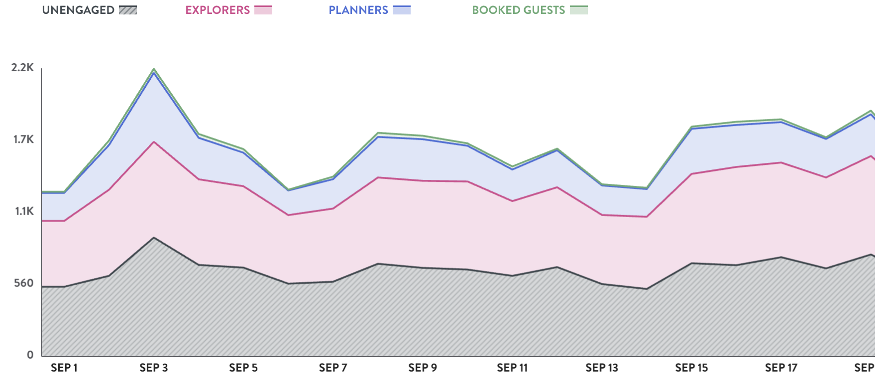Click the SEP 13 axis label
The image size is (886, 385).
tap(602, 368)
